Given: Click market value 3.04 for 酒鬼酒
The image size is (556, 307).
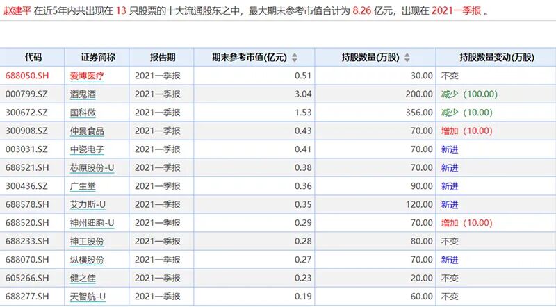Looking at the screenshot, I should pos(303,94).
